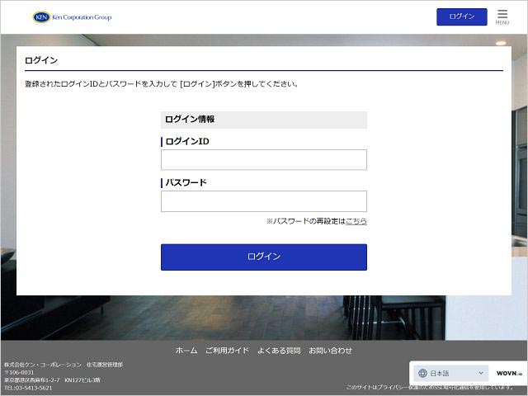Open よくある質問 footer link
Screen dimensions: 528x396
pyautogui.click(x=278, y=351)
